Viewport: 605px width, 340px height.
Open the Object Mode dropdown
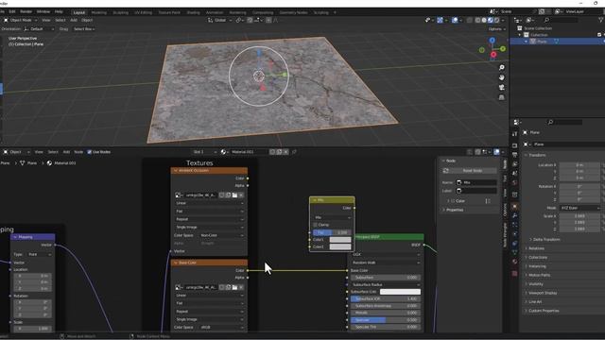tap(21, 20)
